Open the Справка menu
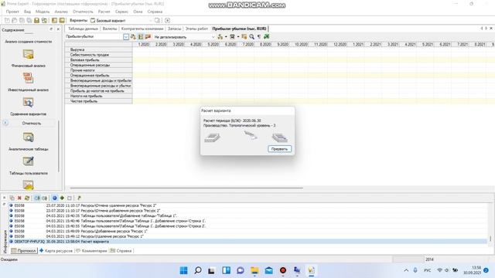495x278 pixels. tap(155, 12)
